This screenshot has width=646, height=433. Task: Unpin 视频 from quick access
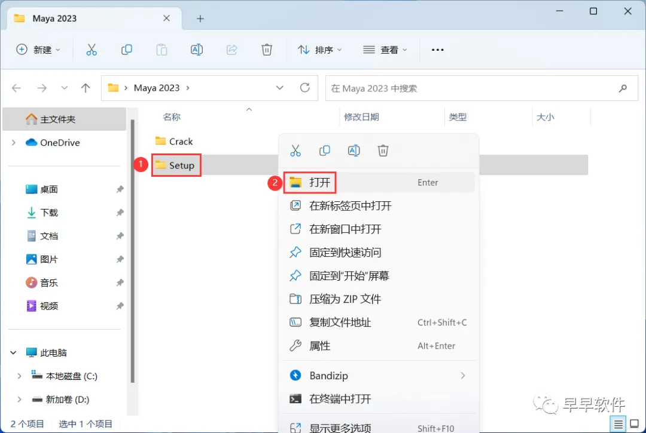120,306
